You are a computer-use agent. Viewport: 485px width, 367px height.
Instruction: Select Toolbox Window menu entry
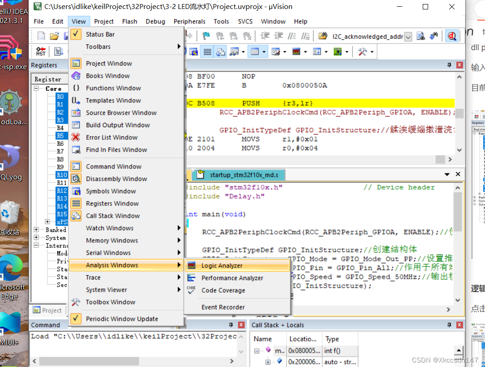(126, 302)
